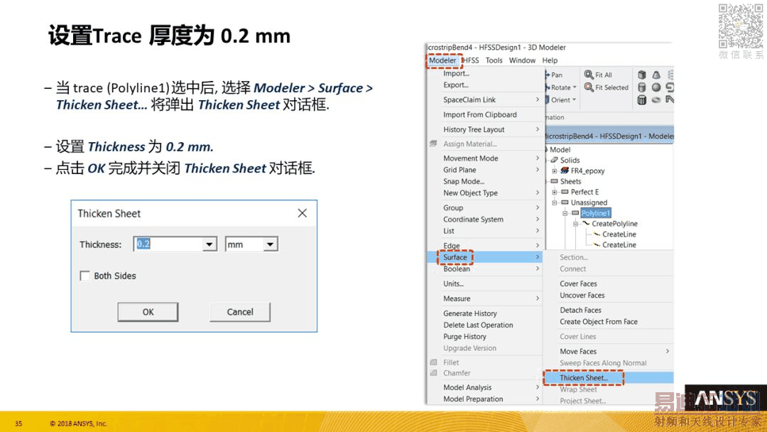This screenshot has width=767, height=432.
Task: Collapse the Unassigned tree node
Action: coord(554,202)
